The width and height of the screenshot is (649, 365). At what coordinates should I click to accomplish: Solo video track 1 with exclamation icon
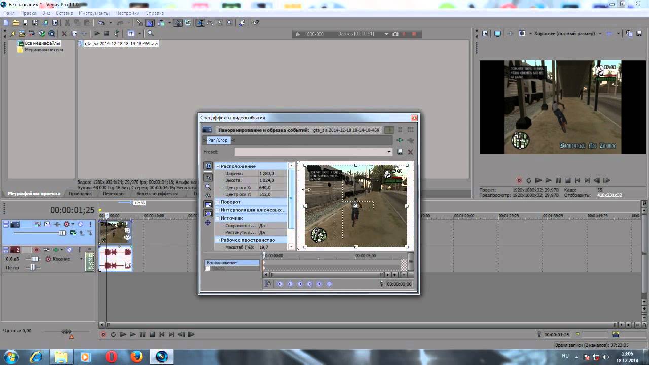click(90, 224)
